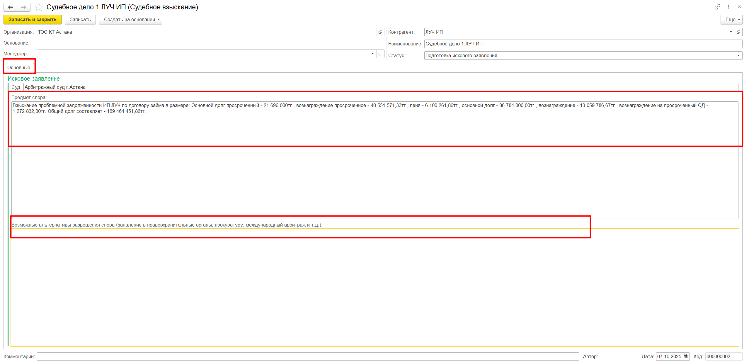Go back with the left arrow
The height and width of the screenshot is (364, 749).
pyautogui.click(x=10, y=7)
